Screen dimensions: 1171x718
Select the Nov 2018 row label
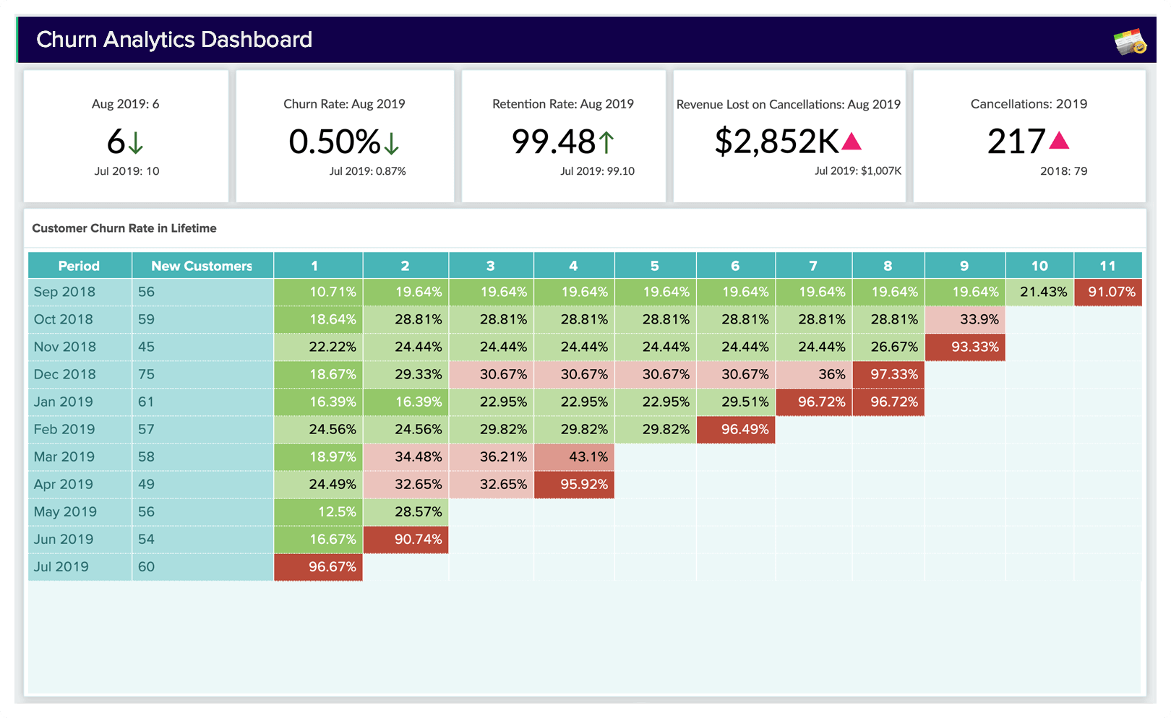pyautogui.click(x=64, y=347)
